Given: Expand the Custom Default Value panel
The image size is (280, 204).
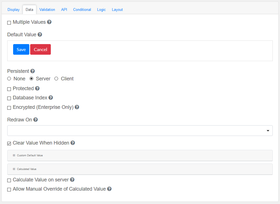Looking at the screenshot, I should [x=30, y=155].
